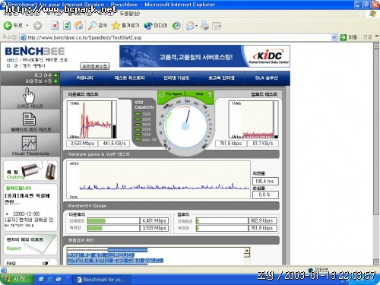Viewport: 380px width, 285px height.
Task: Click the green Go arrow button
Action: [344, 37]
